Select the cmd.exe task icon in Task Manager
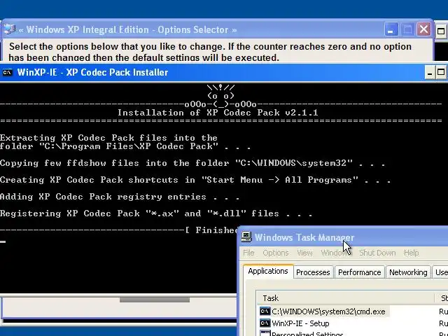 pyautogui.click(x=265, y=311)
